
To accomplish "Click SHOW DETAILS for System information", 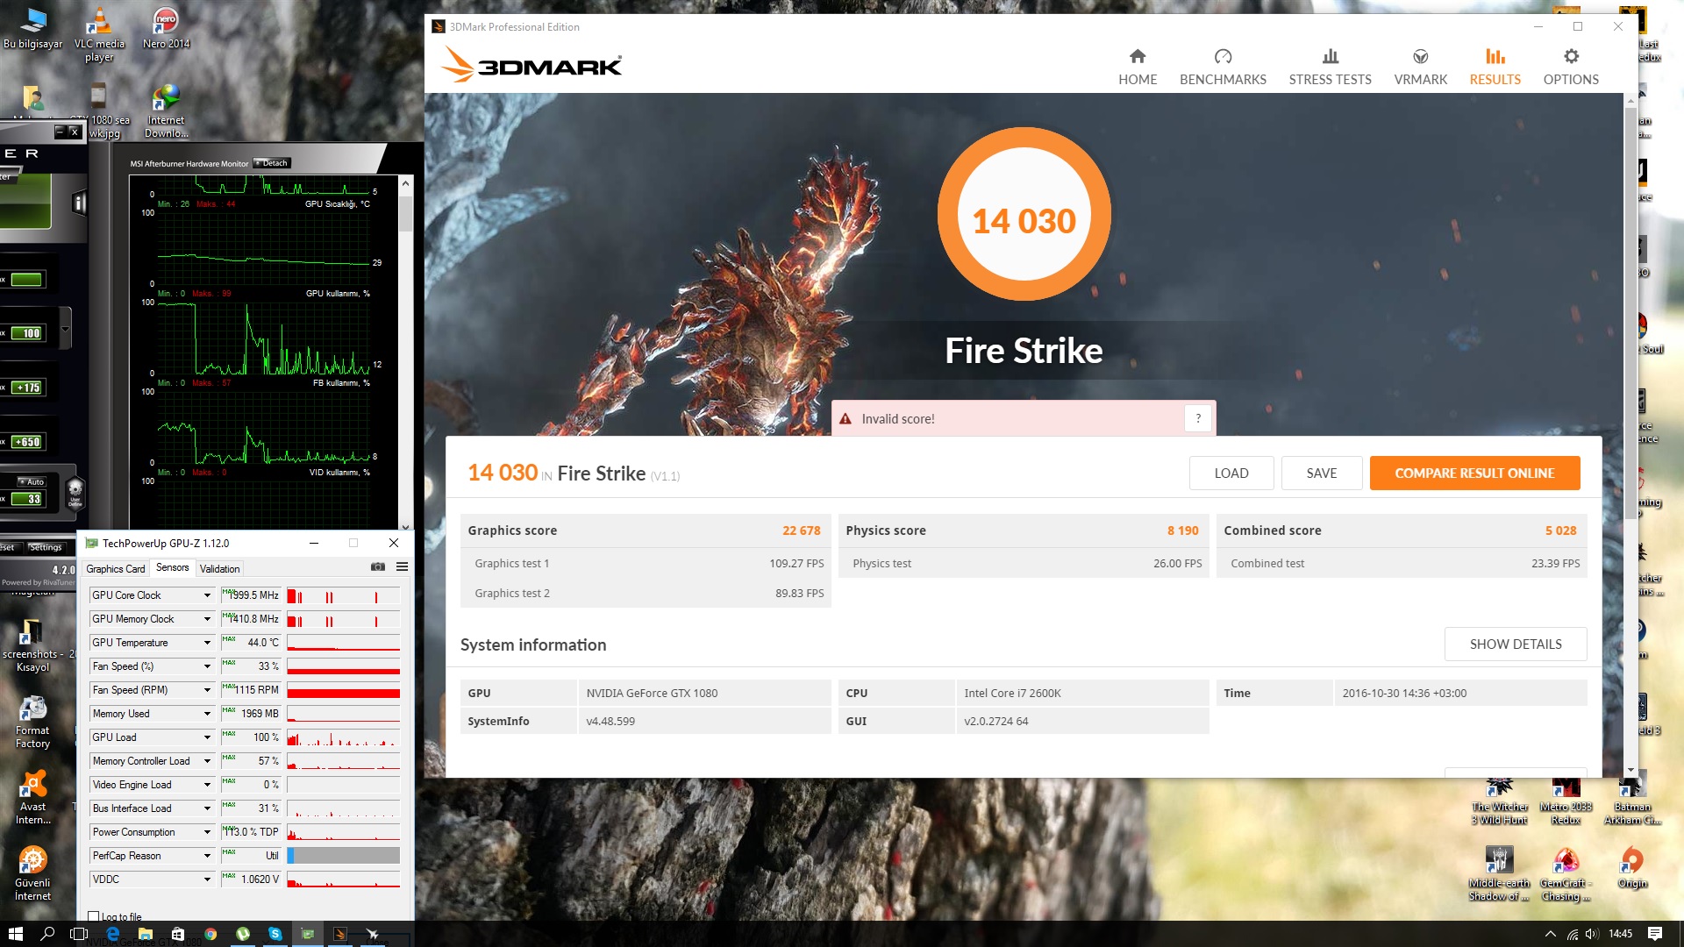I will [1516, 644].
